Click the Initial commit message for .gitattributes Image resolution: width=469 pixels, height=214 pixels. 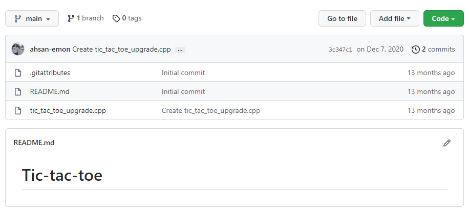tap(183, 73)
